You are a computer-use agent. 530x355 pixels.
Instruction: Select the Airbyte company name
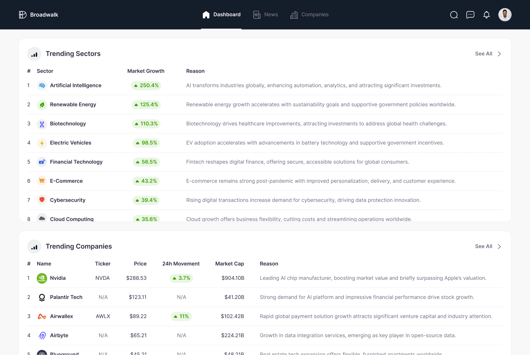coord(59,335)
